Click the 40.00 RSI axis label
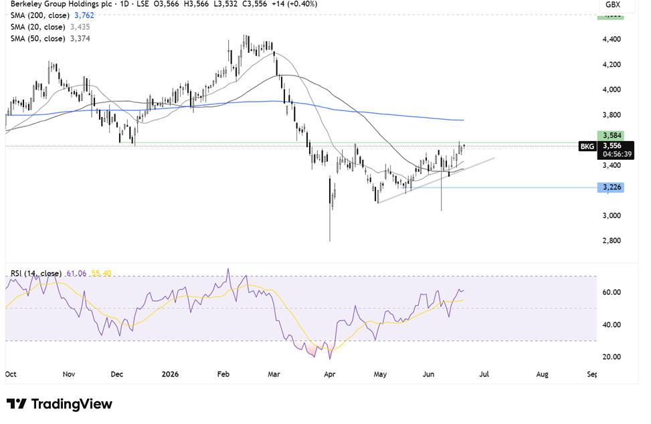 612,325
